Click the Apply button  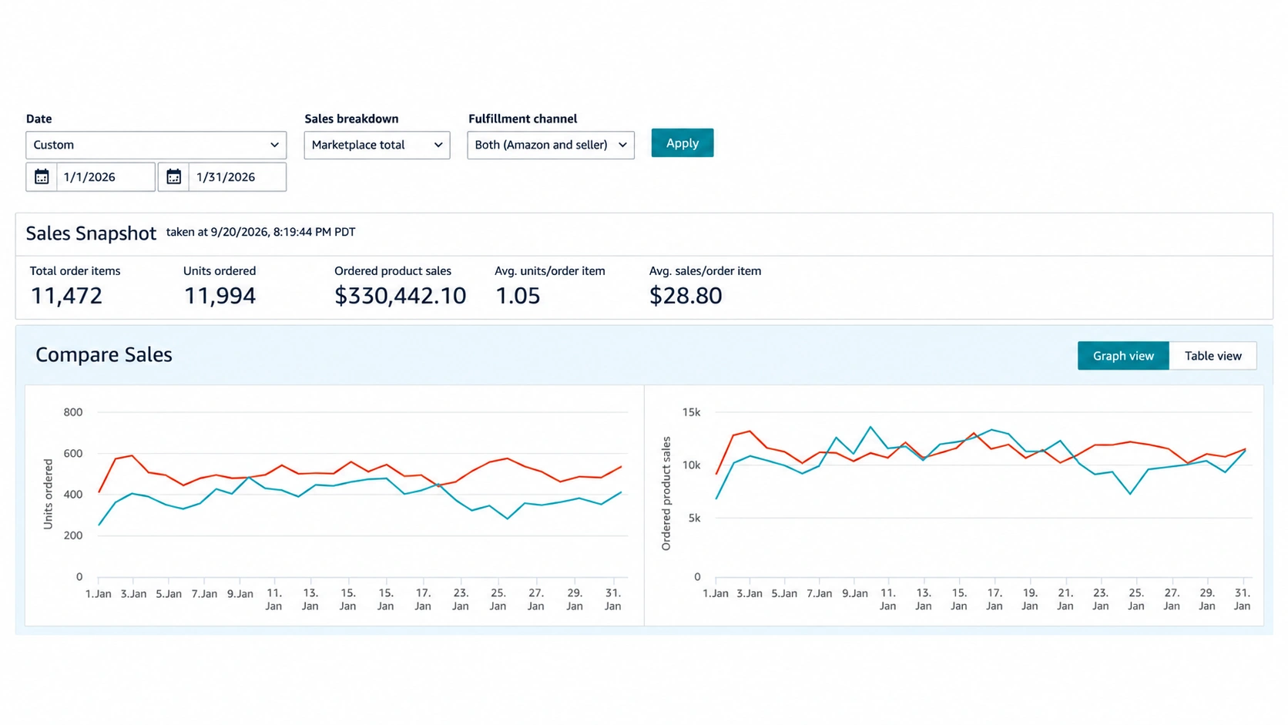point(683,143)
